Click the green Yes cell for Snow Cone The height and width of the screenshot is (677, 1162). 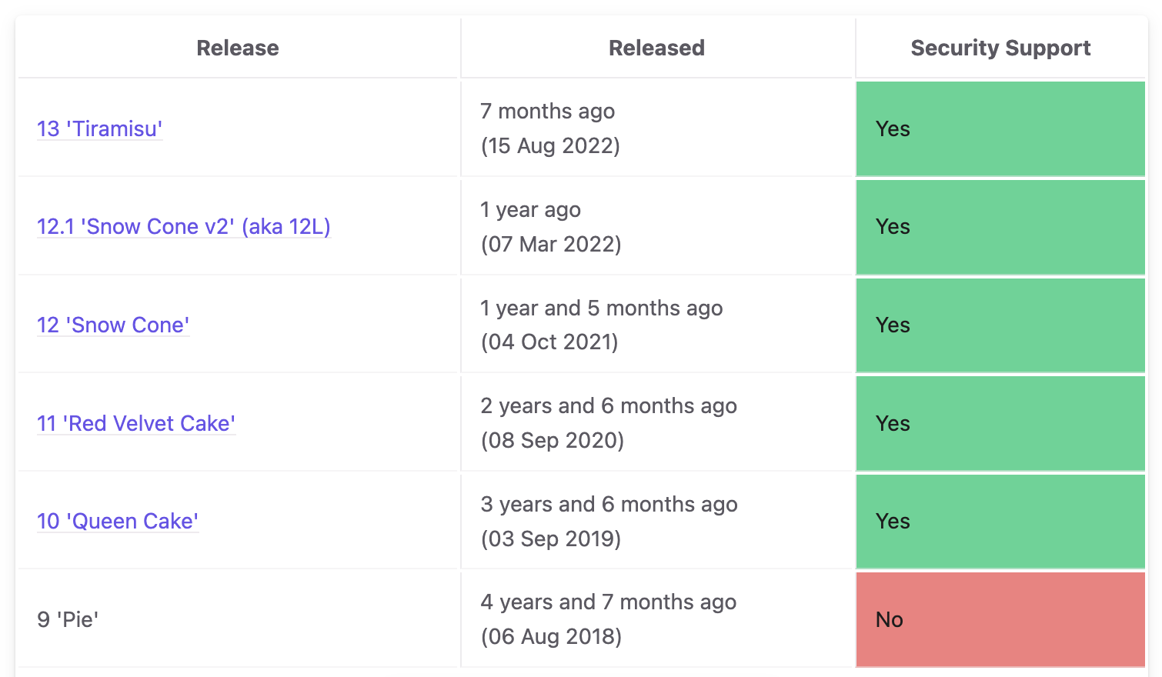pos(1000,325)
